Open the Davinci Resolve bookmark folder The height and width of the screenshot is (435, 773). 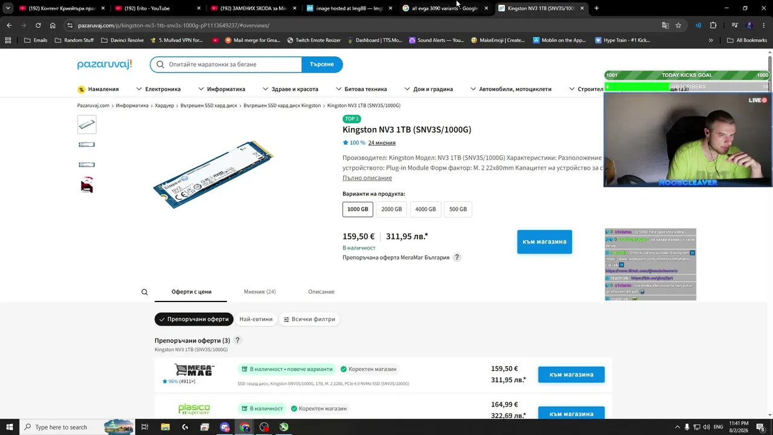[x=123, y=40]
